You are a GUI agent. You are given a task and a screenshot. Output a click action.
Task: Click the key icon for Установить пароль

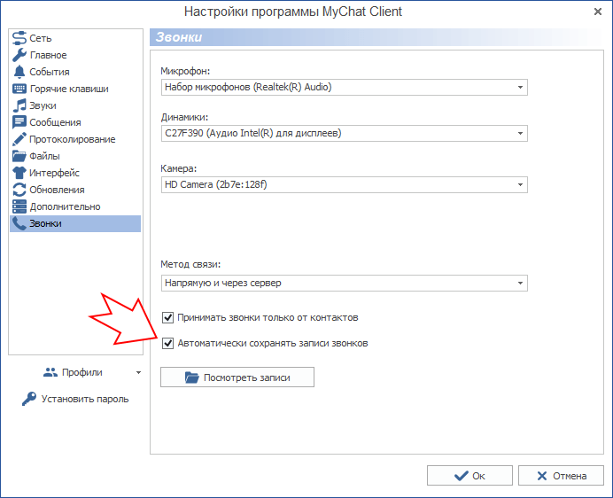[x=28, y=399]
